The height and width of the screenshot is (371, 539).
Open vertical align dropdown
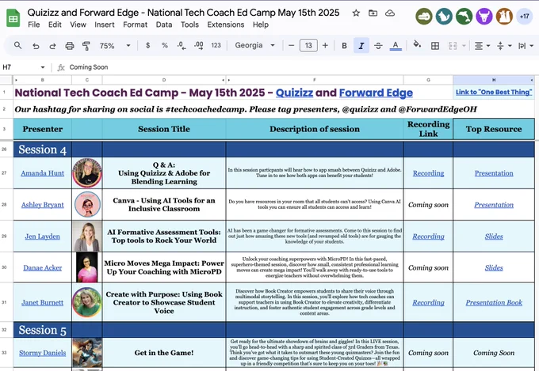tap(504, 46)
